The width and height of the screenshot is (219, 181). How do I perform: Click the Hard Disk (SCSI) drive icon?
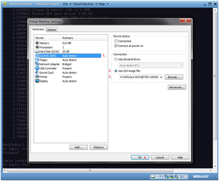pos(37,51)
